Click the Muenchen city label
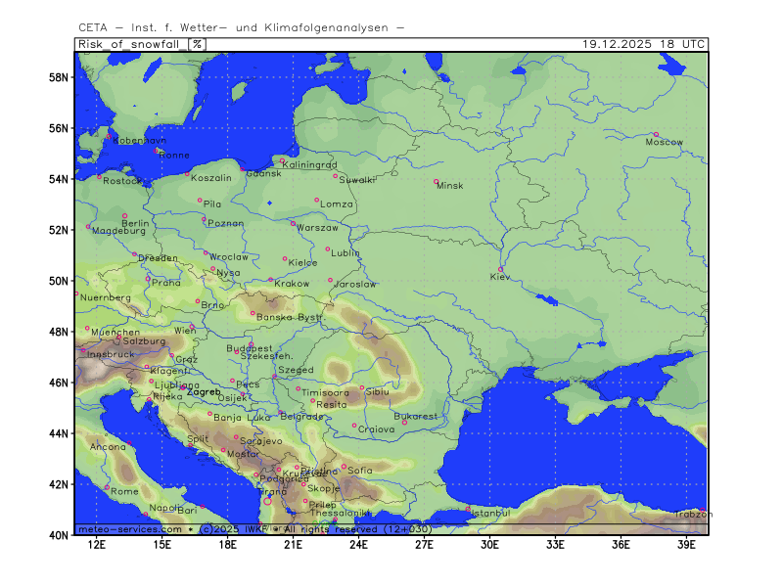The image size is (783, 587). pyautogui.click(x=114, y=333)
